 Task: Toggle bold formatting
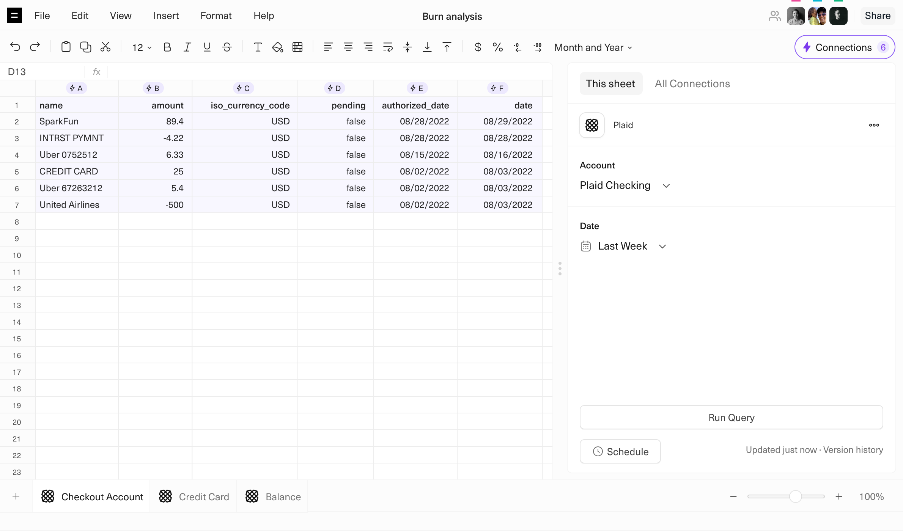pyautogui.click(x=167, y=47)
